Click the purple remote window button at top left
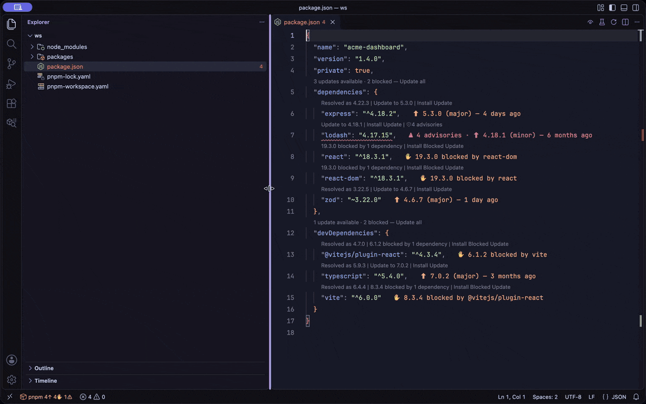Image resolution: width=646 pixels, height=404 pixels. [x=17, y=8]
